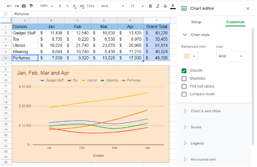
Task: Click the Wearing legend entry in chart
Action: (x=109, y=80)
